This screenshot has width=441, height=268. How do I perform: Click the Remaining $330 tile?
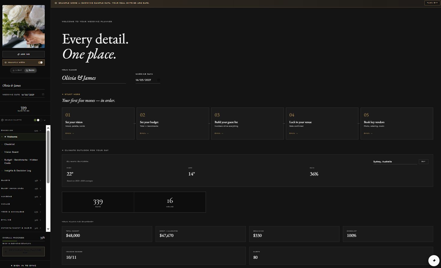(294, 234)
